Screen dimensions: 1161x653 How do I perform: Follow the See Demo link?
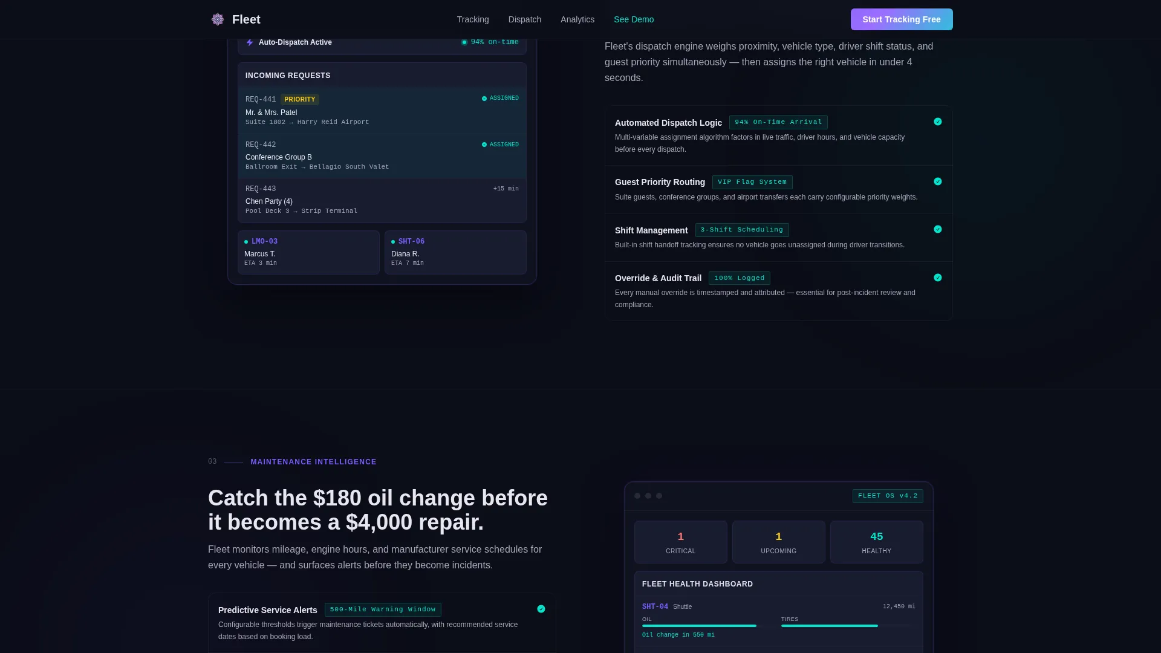pos(634,19)
